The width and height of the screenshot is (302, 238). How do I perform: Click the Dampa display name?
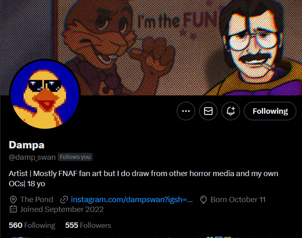tap(26, 145)
